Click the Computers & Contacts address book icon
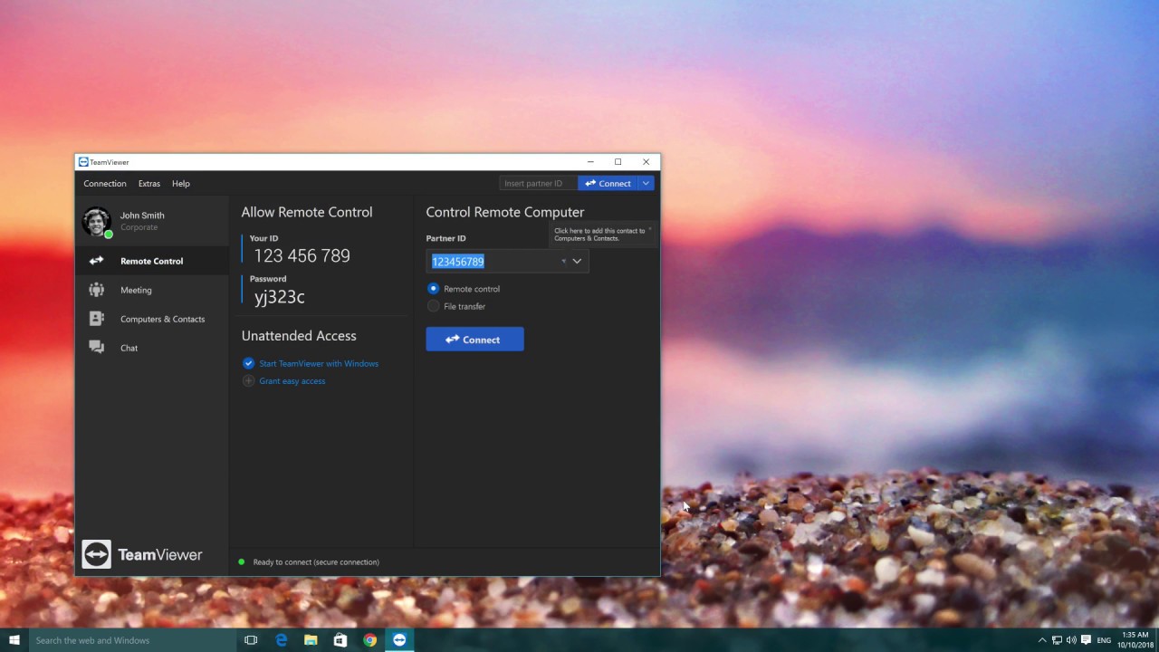This screenshot has height=652, width=1159. pos(96,319)
